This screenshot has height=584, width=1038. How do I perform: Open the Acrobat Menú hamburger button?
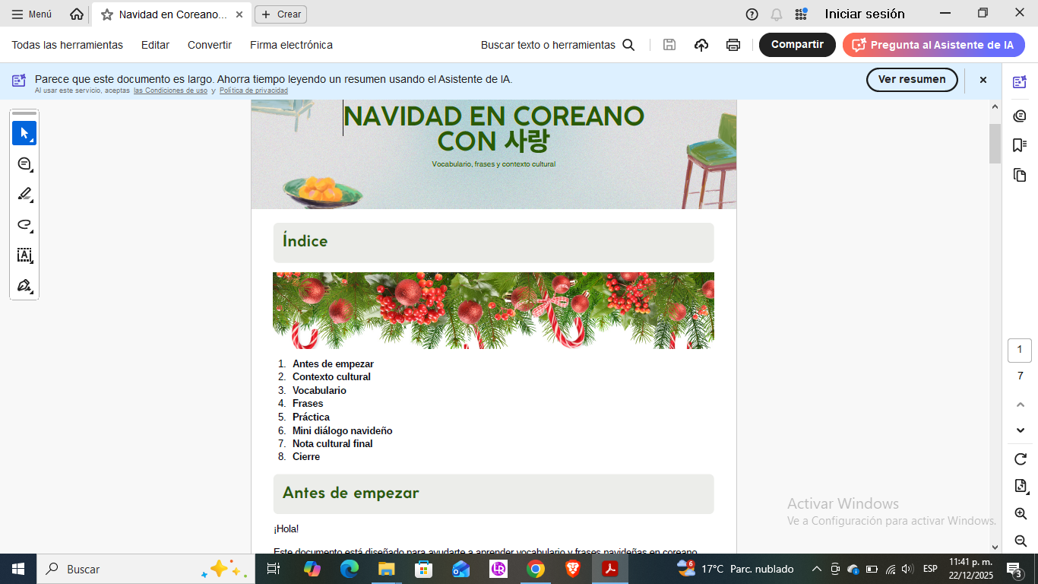tap(32, 14)
